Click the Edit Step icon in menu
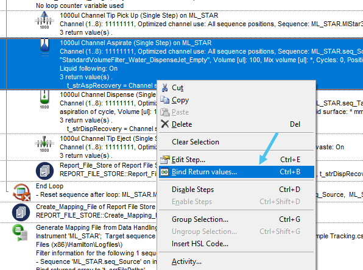Viewport: 363px width, 270px height. pyautogui.click(x=165, y=160)
